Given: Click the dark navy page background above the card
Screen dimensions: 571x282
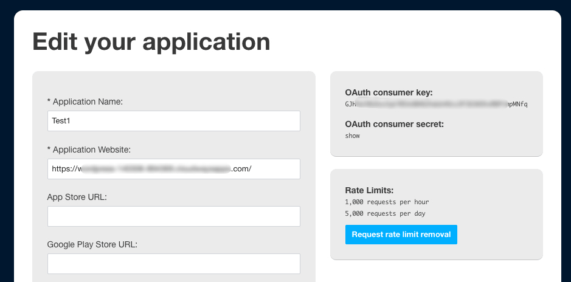Looking at the screenshot, I should click(x=286, y=4).
